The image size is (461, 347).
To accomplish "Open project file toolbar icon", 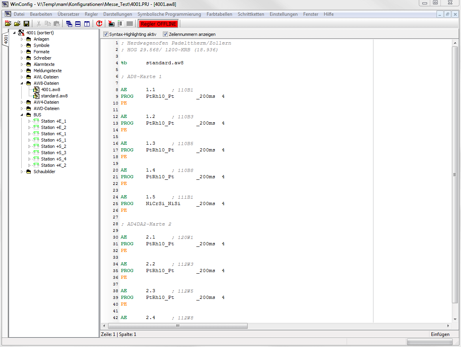I will tap(8, 24).
